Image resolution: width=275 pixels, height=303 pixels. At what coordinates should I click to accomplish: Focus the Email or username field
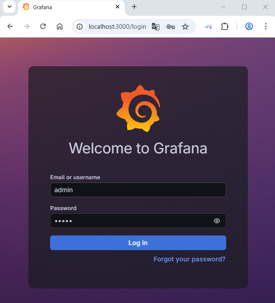pyautogui.click(x=138, y=190)
